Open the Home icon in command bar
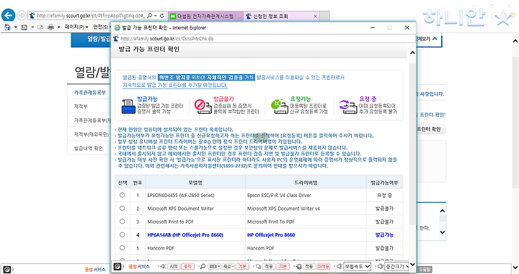519x274 pixels. (x=7, y=27)
